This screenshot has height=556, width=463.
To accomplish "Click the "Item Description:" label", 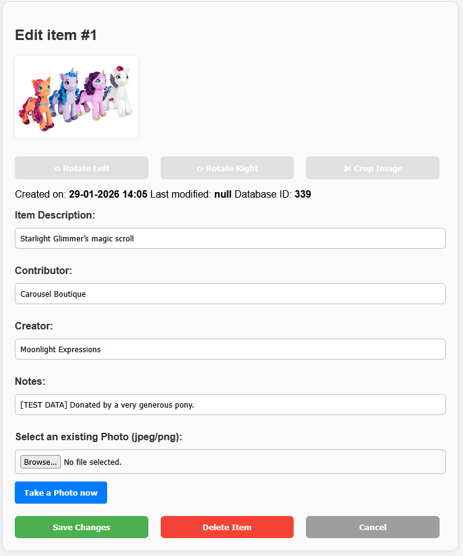I will [55, 215].
